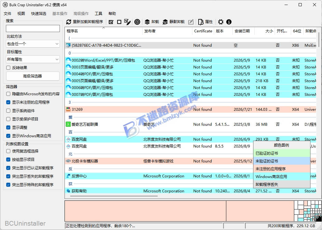Open the 目标属性 dropdown 所有属性
The height and width of the screenshot is (230, 322).
pos(33,59)
